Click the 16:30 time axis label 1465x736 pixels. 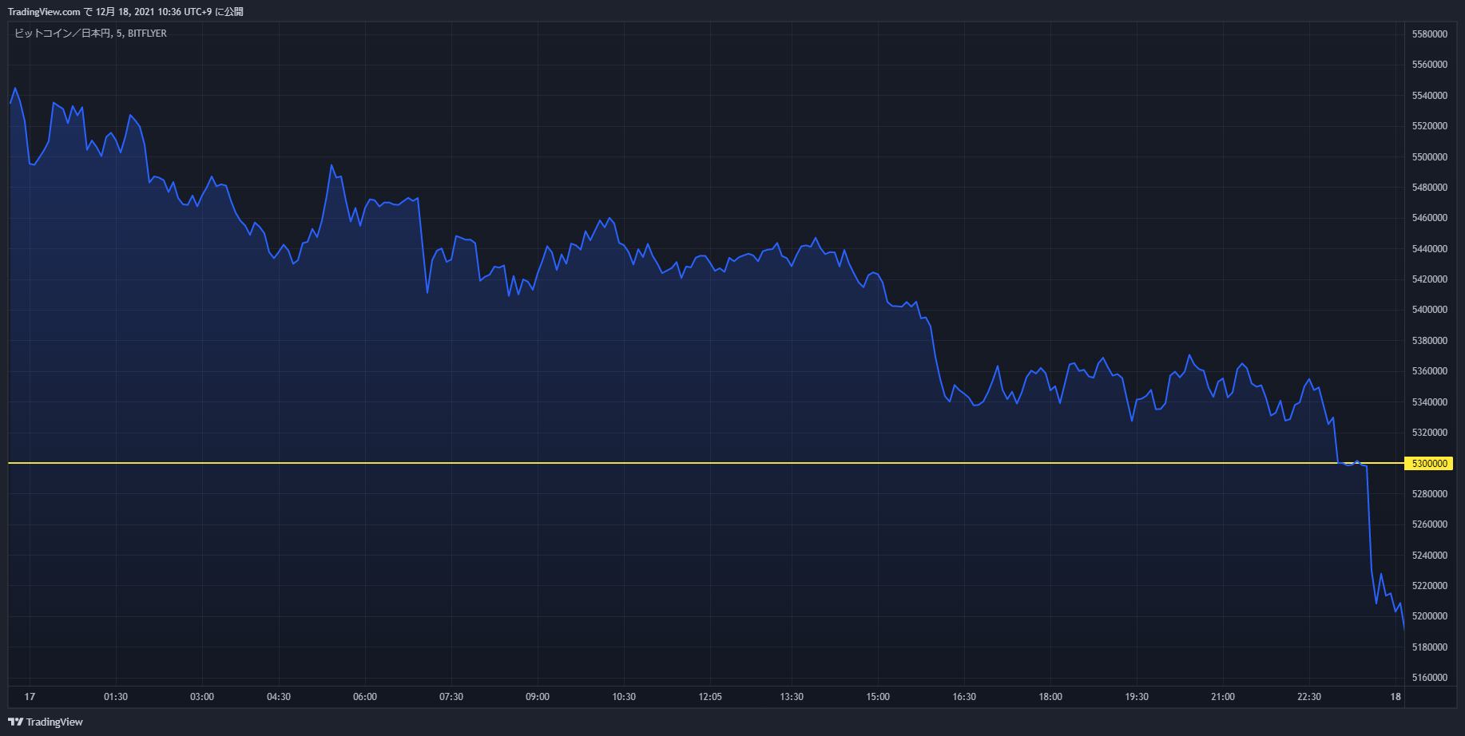pyautogui.click(x=964, y=697)
